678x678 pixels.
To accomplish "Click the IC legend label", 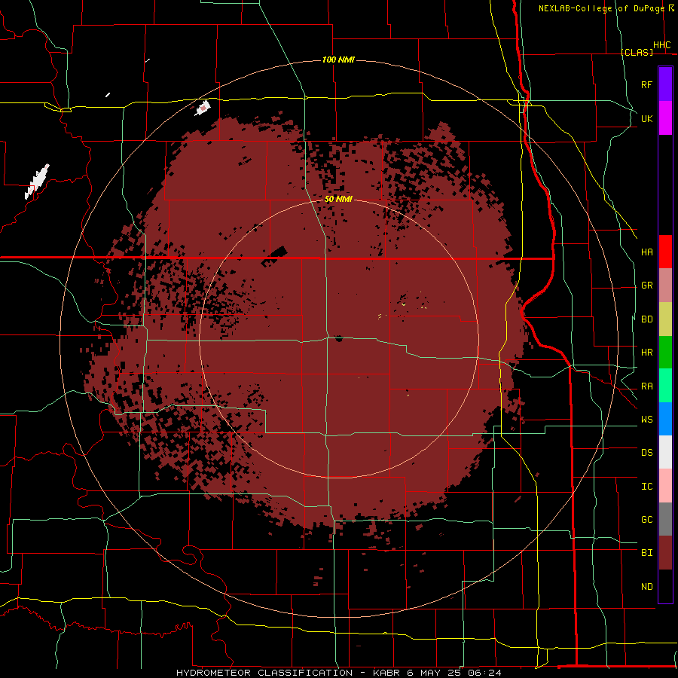I will (646, 487).
